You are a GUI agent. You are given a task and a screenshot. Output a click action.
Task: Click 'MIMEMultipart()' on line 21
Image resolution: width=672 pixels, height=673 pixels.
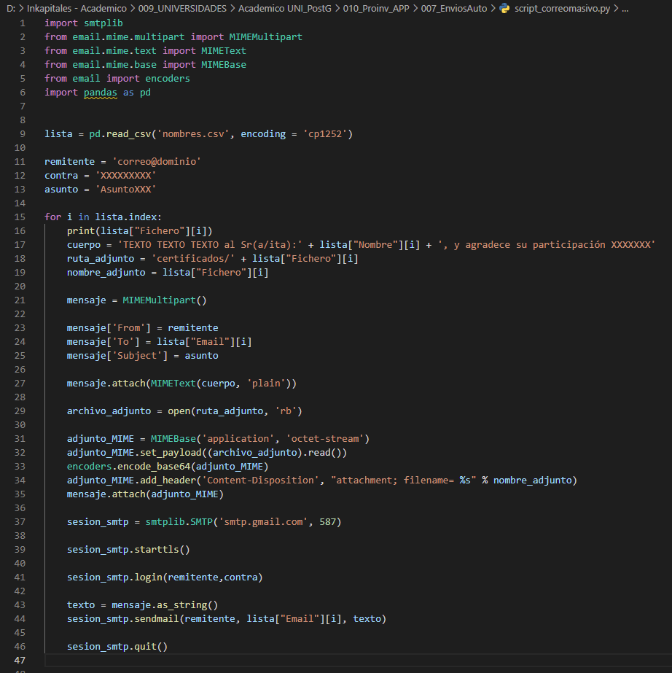[x=165, y=300]
